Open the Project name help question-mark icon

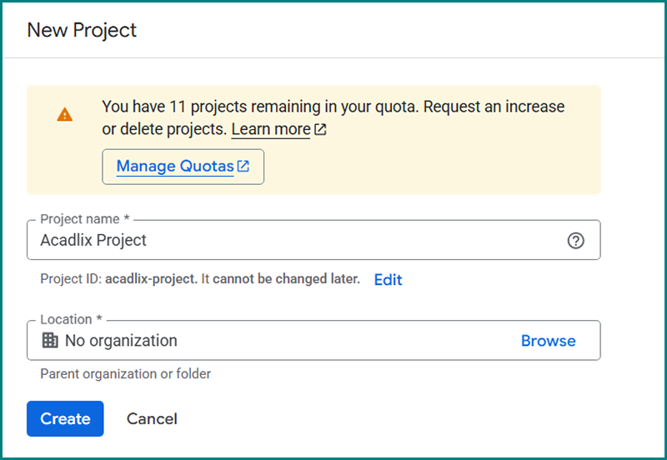point(575,241)
